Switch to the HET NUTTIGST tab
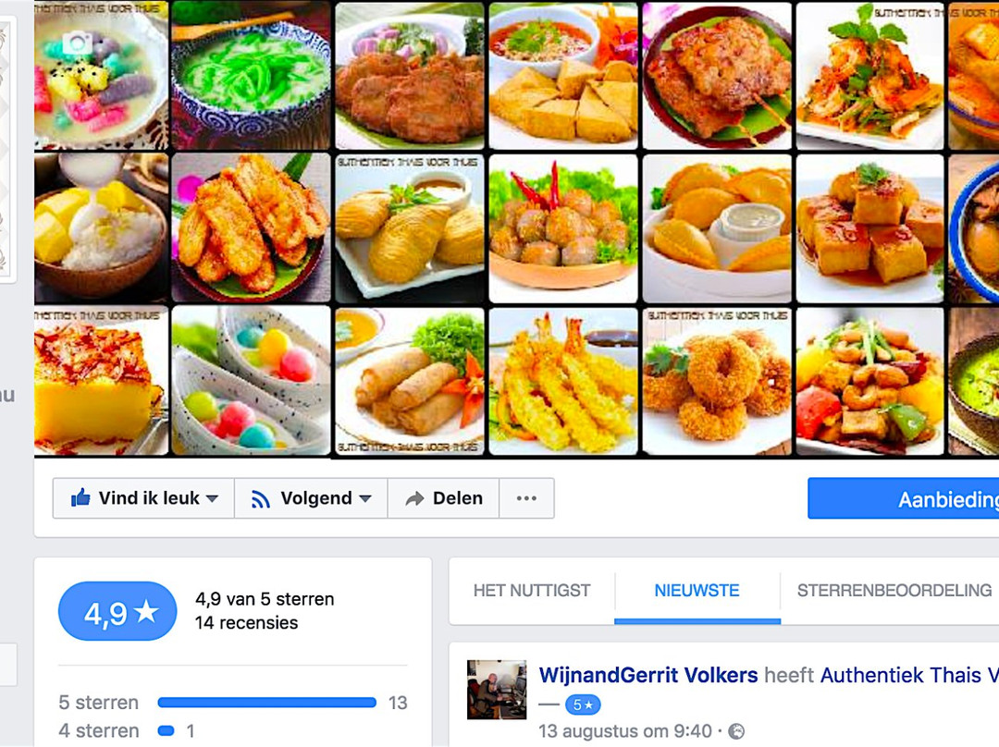 click(532, 591)
